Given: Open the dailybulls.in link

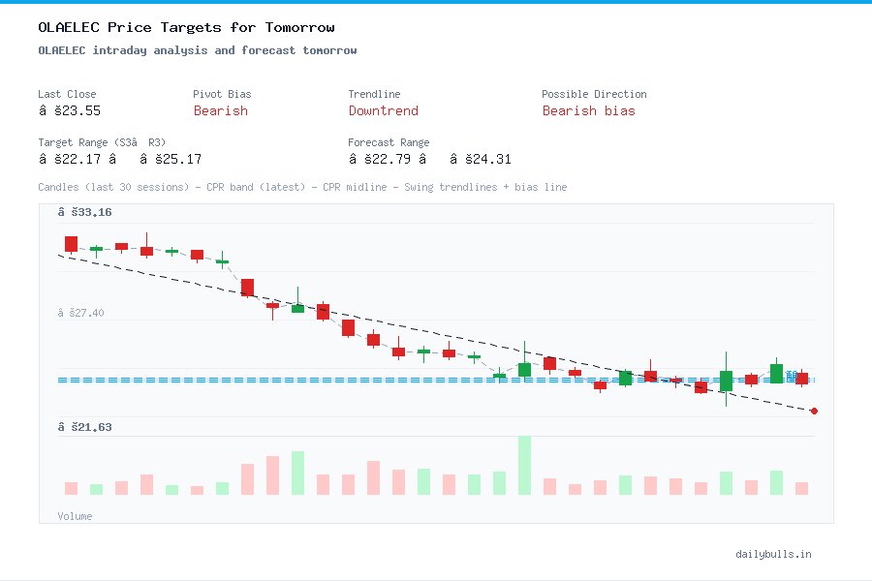Looking at the screenshot, I should (775, 554).
